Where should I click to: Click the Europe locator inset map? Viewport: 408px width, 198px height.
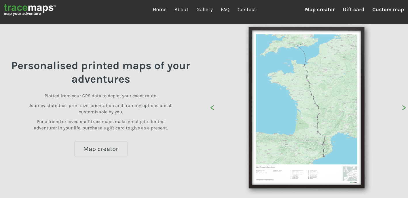pos(350,173)
